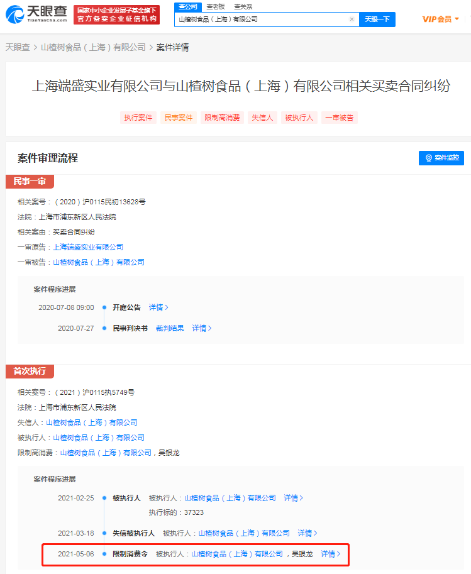
Task: Open company link in the 限制消费令 entry
Action: [x=237, y=554]
